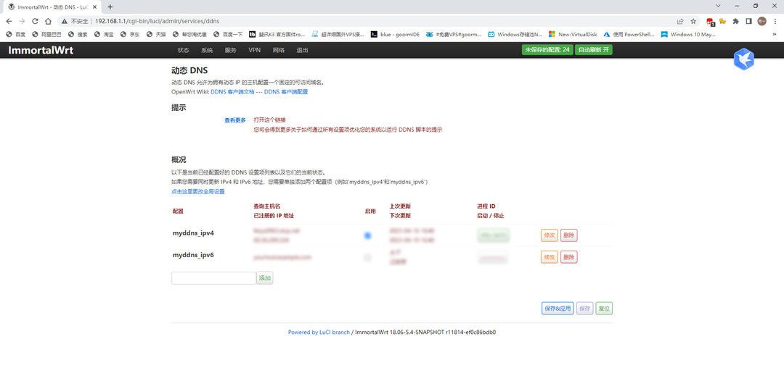Open the 服务 menu
The width and height of the screenshot is (784, 368).
[x=231, y=51]
